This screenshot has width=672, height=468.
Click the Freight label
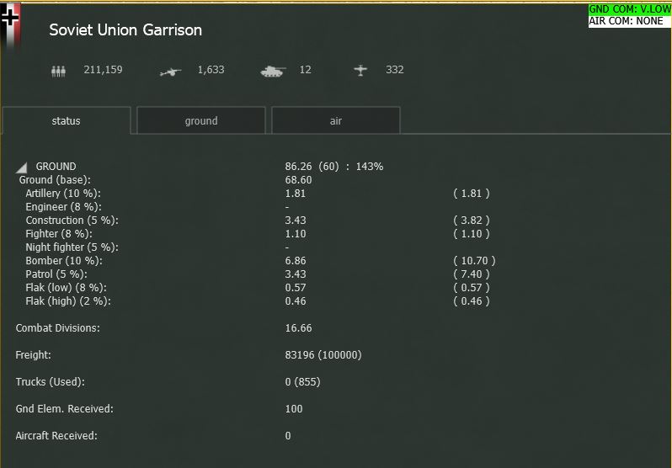(x=33, y=355)
